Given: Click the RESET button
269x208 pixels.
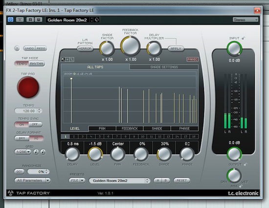Looking at the screenshot, I should (x=181, y=181).
